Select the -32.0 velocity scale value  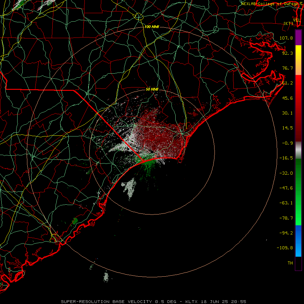(286, 173)
